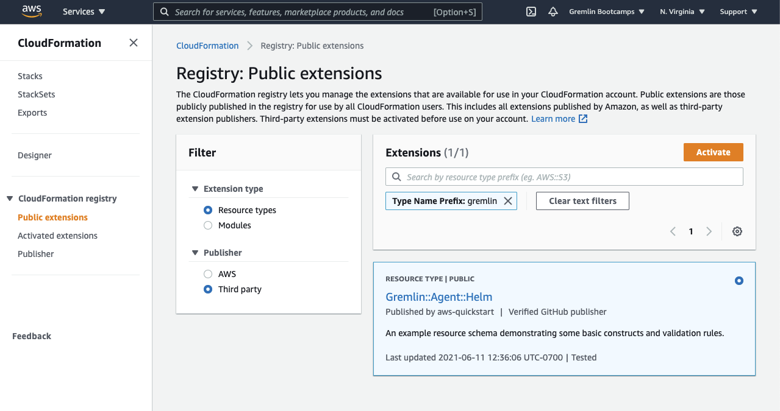
Task: Select Resource types radio button
Action: (208, 210)
